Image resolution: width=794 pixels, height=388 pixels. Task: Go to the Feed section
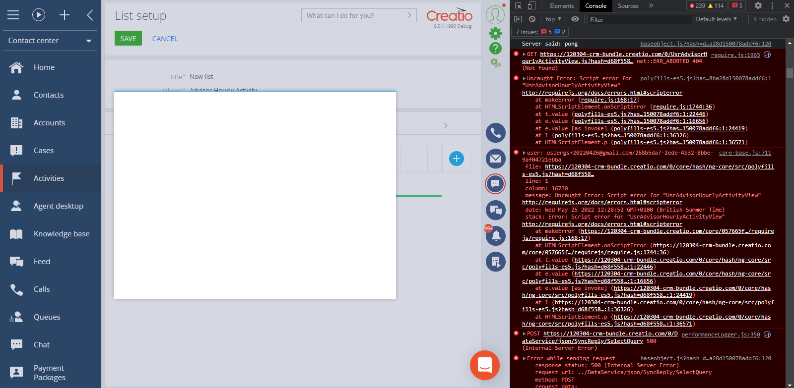click(50, 262)
